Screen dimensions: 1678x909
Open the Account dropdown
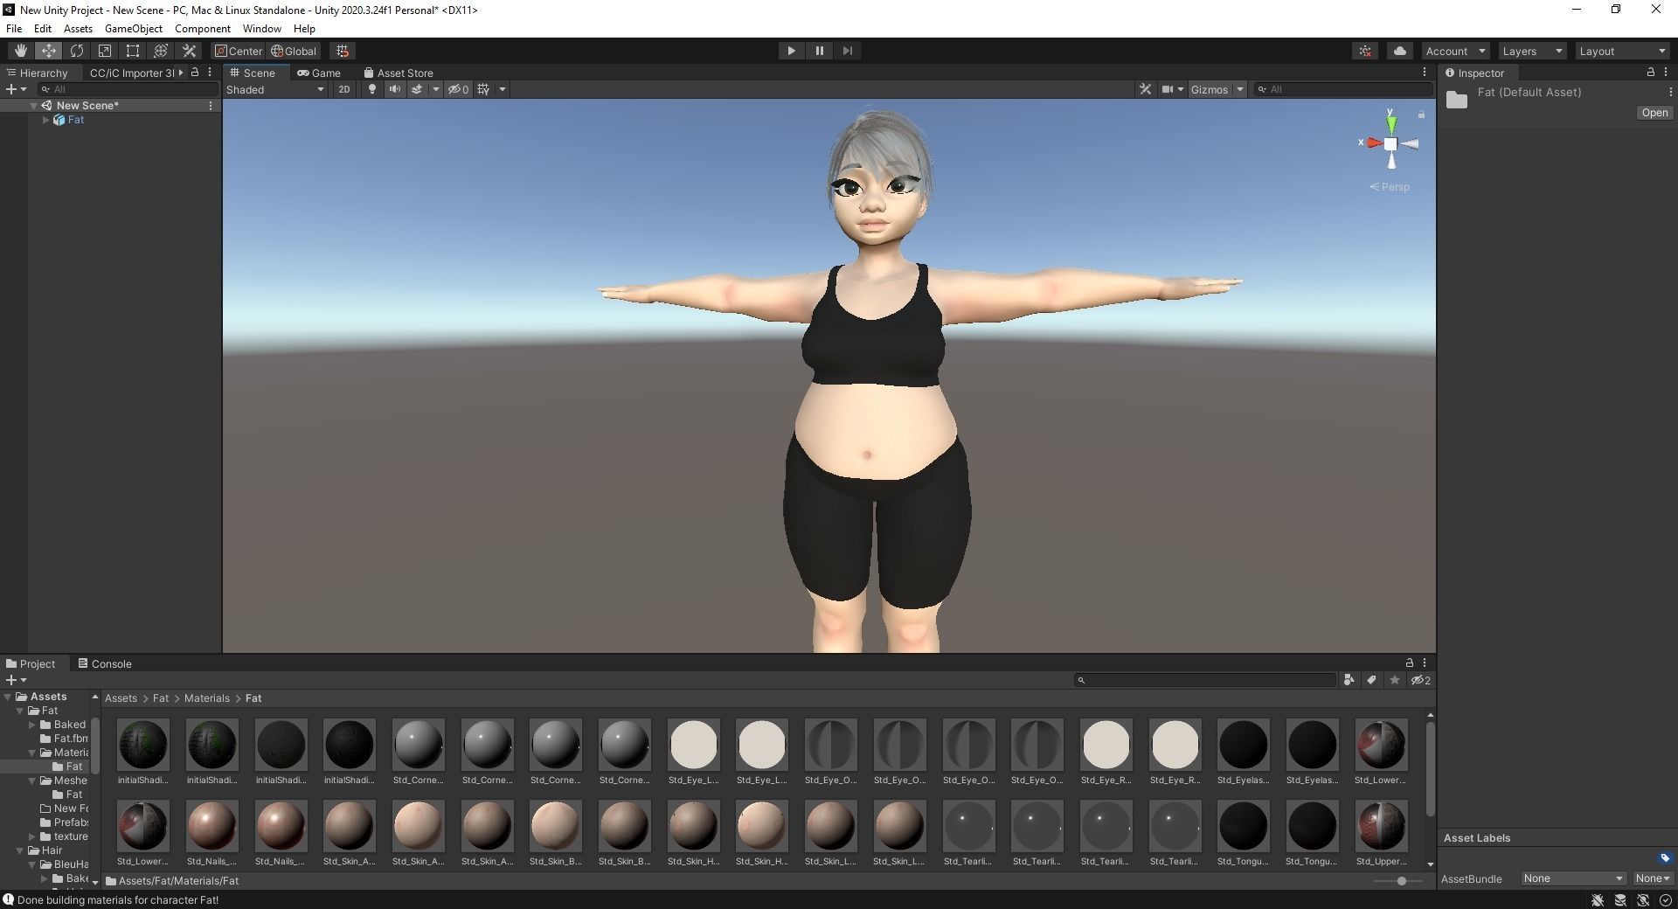(x=1455, y=51)
